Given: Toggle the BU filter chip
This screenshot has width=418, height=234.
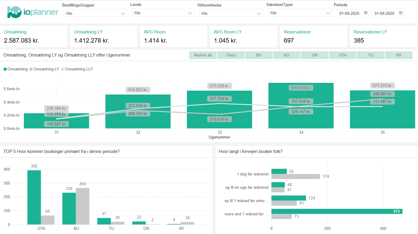Looking at the screenshot, I should (259, 55).
